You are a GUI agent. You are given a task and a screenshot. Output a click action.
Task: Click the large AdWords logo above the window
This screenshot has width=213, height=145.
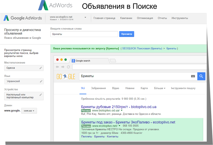coord(55,5)
